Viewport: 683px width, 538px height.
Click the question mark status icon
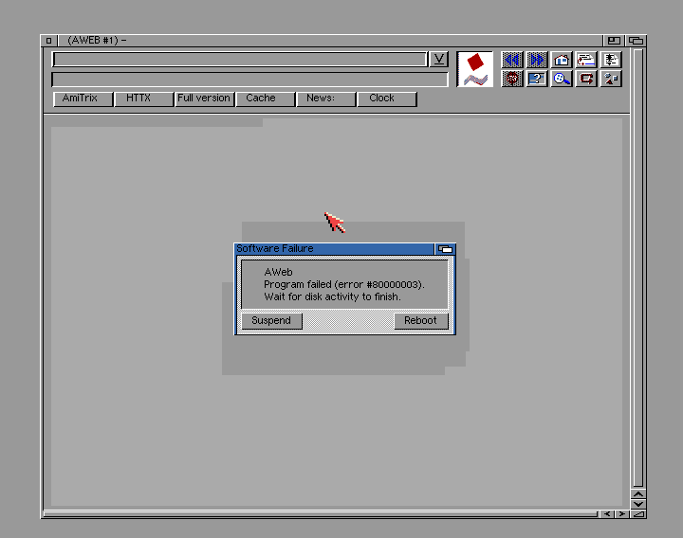pyautogui.click(x=537, y=79)
